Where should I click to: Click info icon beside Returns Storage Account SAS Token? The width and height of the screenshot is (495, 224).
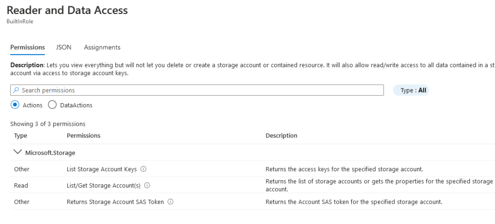(x=170, y=202)
